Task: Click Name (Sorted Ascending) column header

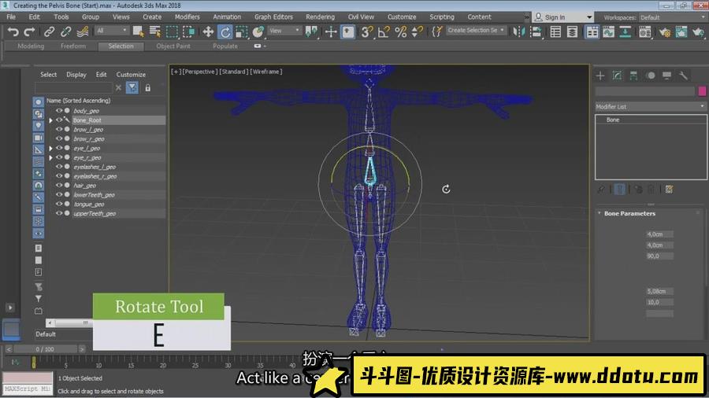Action: pyautogui.click(x=78, y=101)
